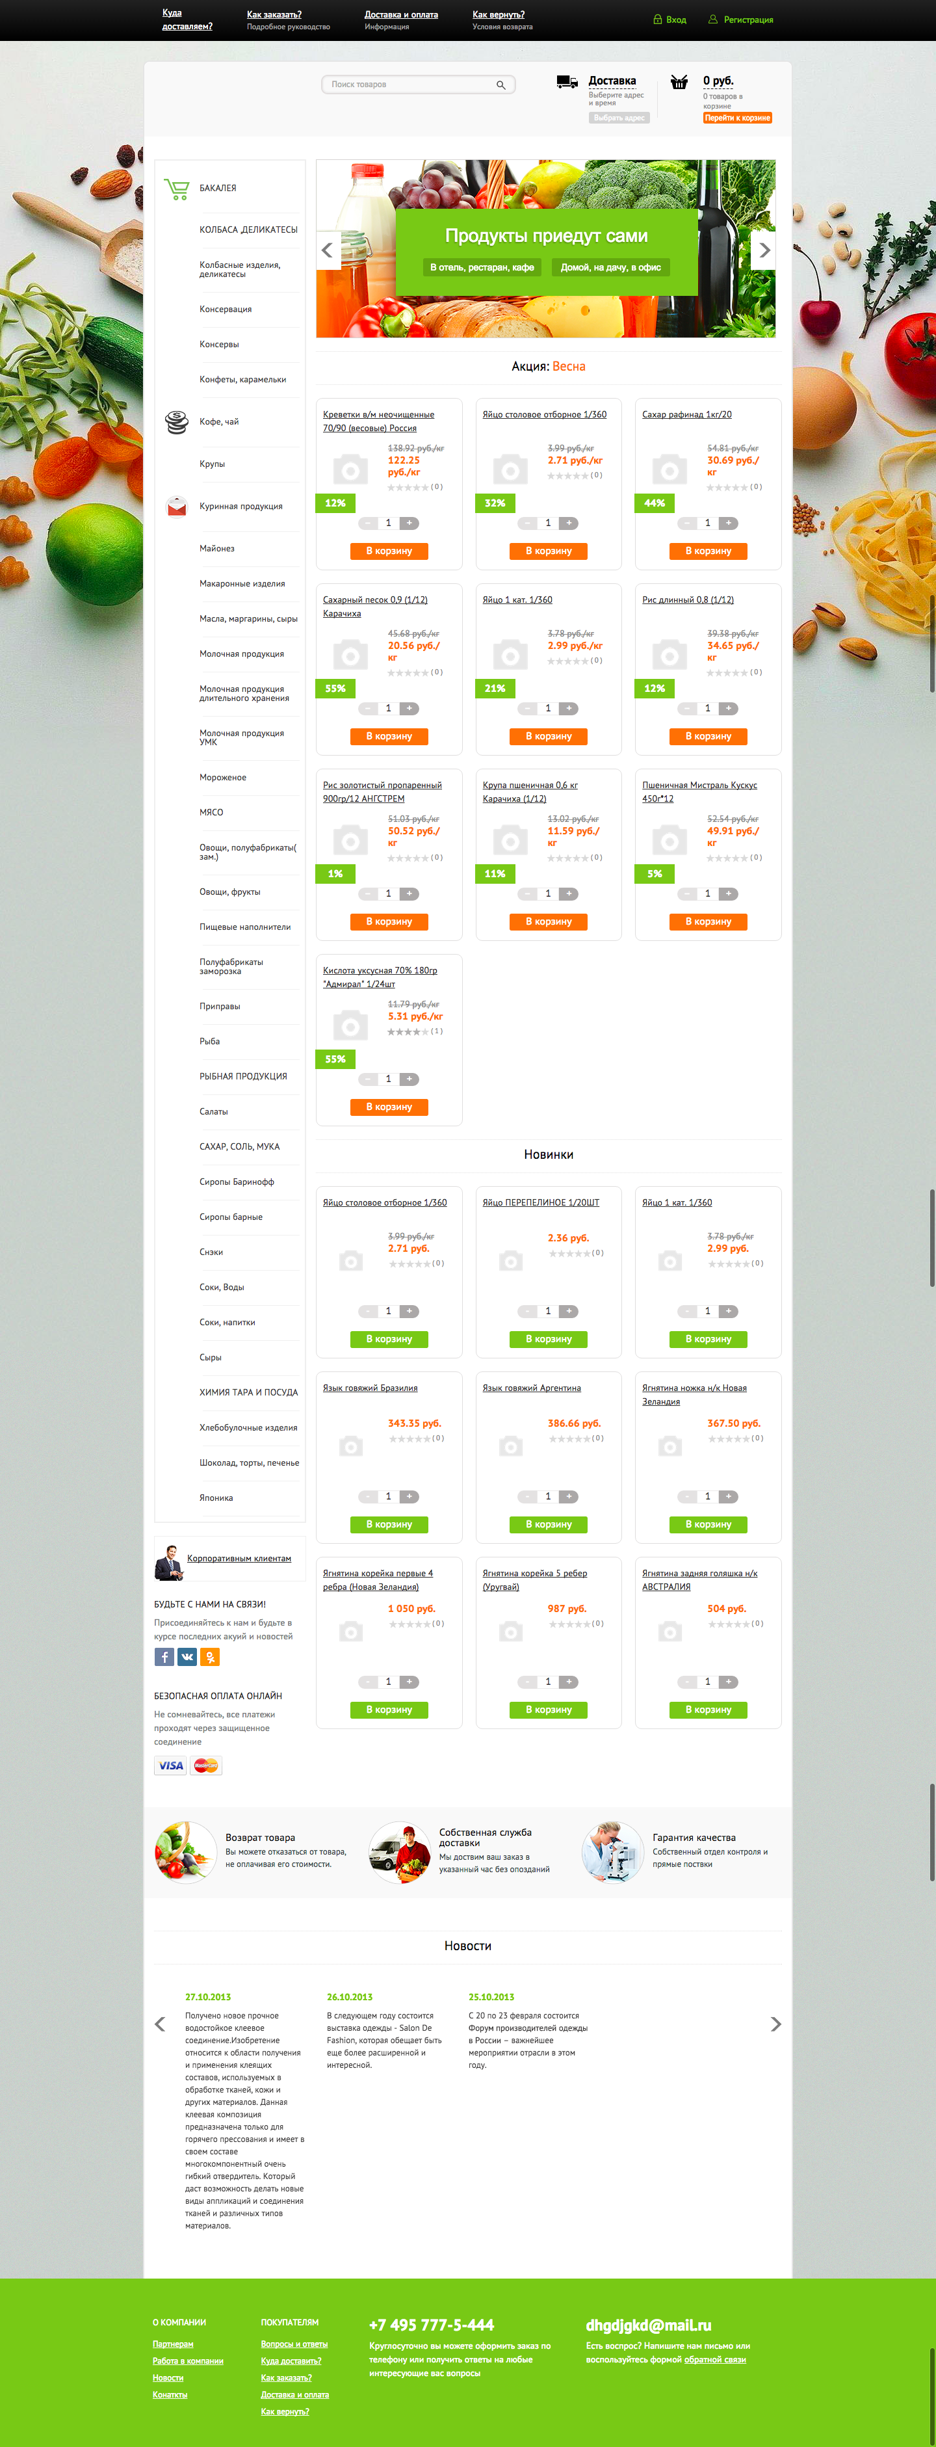Open the Facebook social icon
936x2447 pixels.
point(164,1657)
